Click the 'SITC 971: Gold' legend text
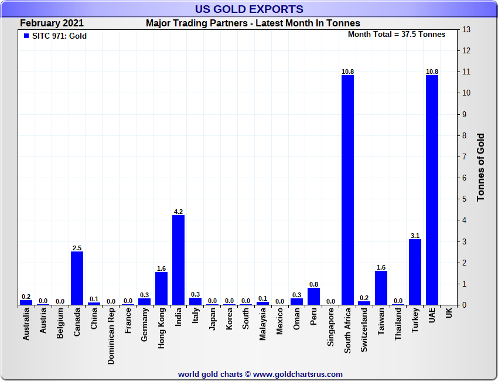This screenshot has width=498, height=381. click(x=59, y=36)
